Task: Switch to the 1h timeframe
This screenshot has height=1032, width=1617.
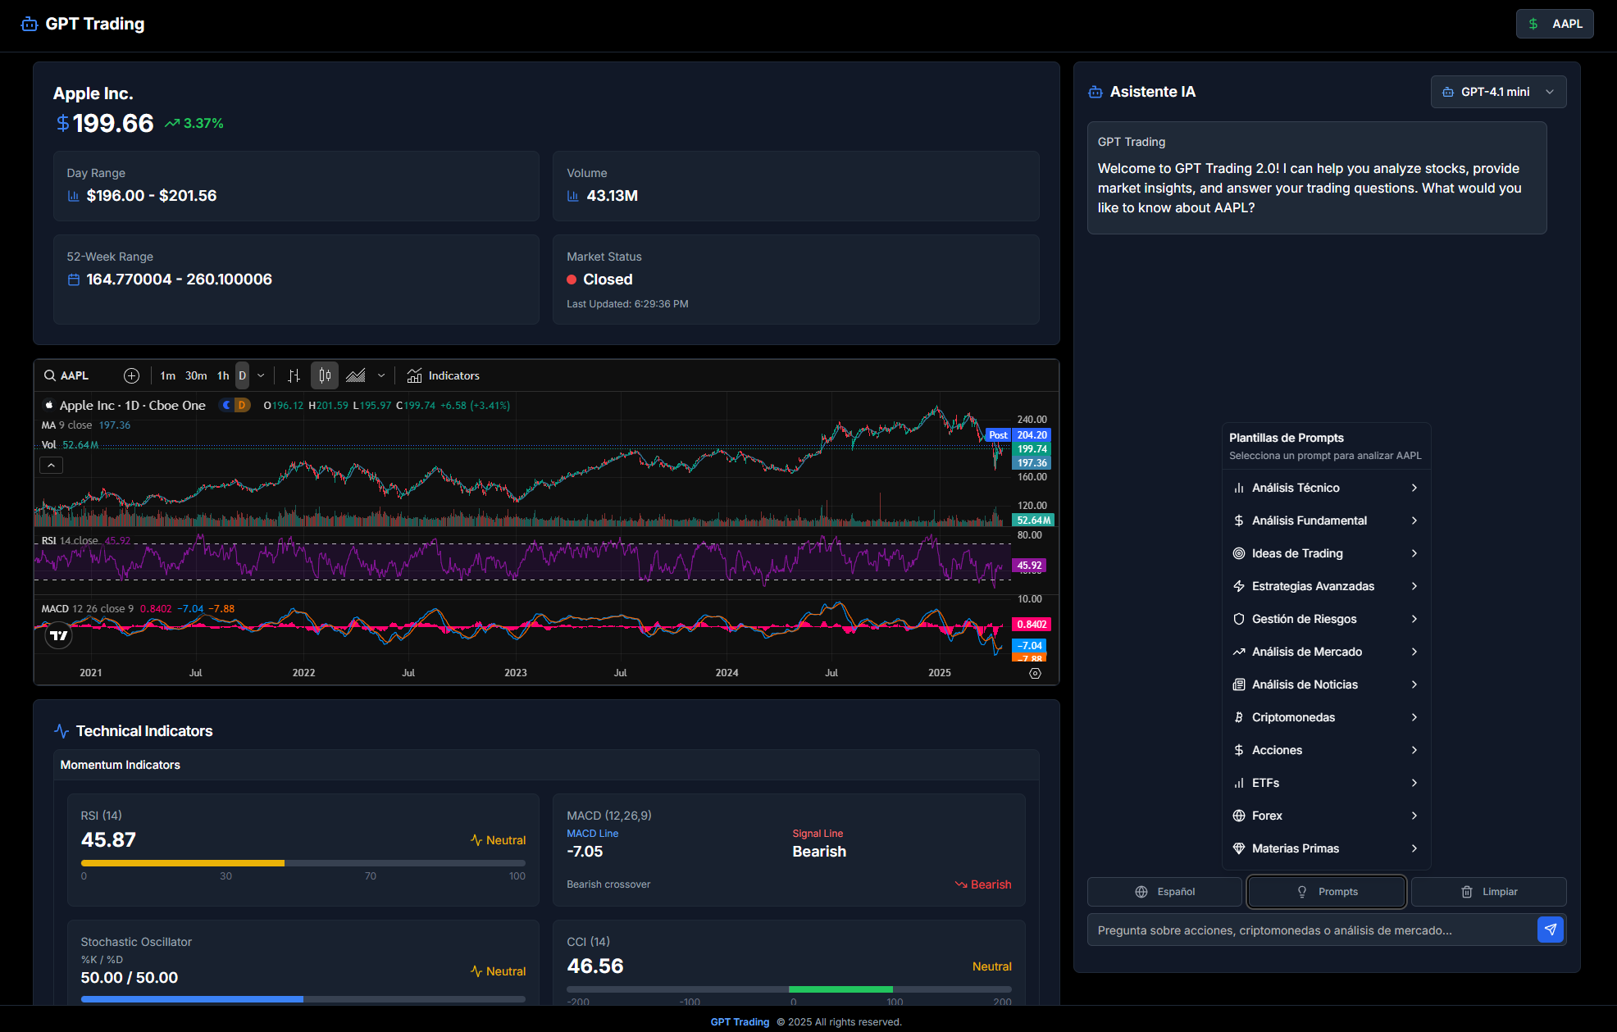Action: coord(223,375)
